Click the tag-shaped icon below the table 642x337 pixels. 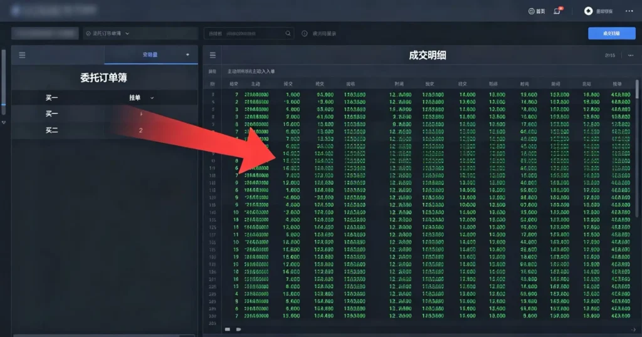(238, 329)
